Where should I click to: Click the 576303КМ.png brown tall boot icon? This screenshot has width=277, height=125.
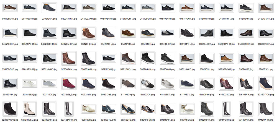tap(69, 58)
